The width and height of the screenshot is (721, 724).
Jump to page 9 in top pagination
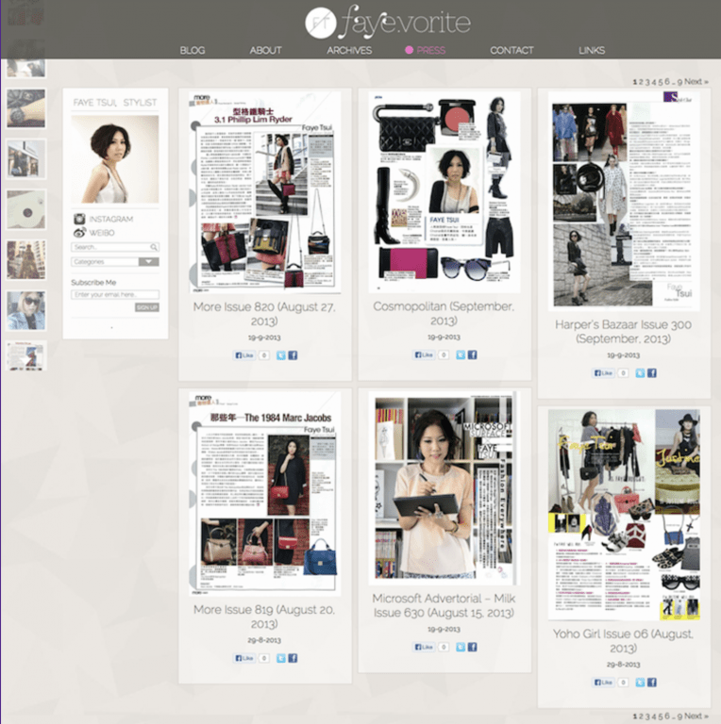click(679, 82)
